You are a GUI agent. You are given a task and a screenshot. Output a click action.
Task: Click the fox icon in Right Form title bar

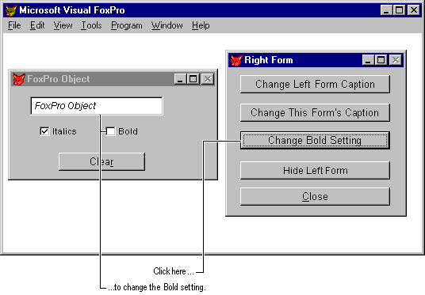pyautogui.click(x=236, y=60)
